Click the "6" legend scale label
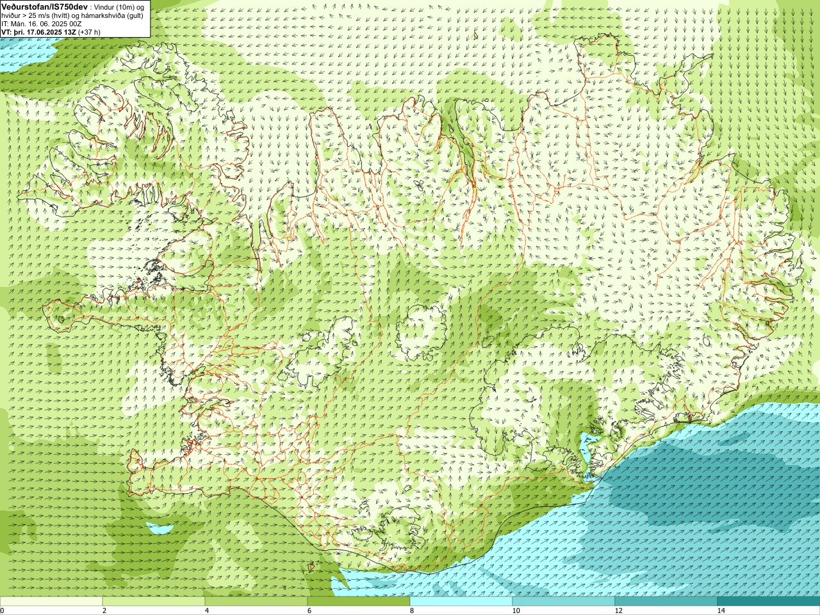This screenshot has height=615, width=820. tap(309, 611)
